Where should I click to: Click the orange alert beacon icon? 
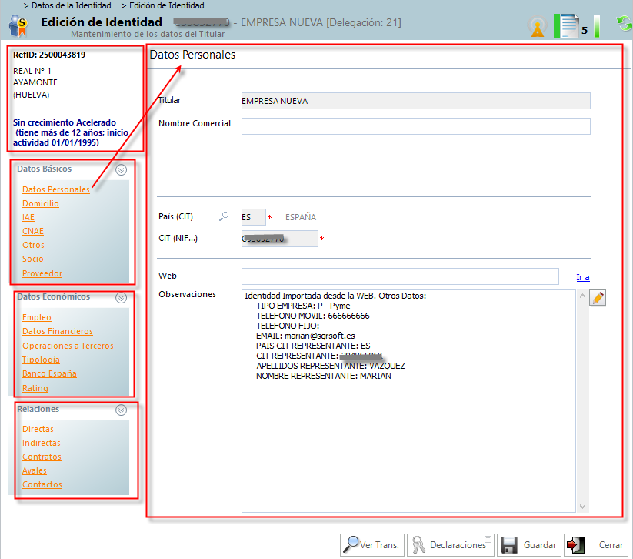coord(538,26)
